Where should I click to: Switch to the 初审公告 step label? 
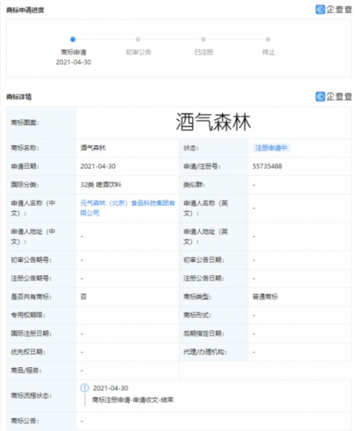point(138,52)
